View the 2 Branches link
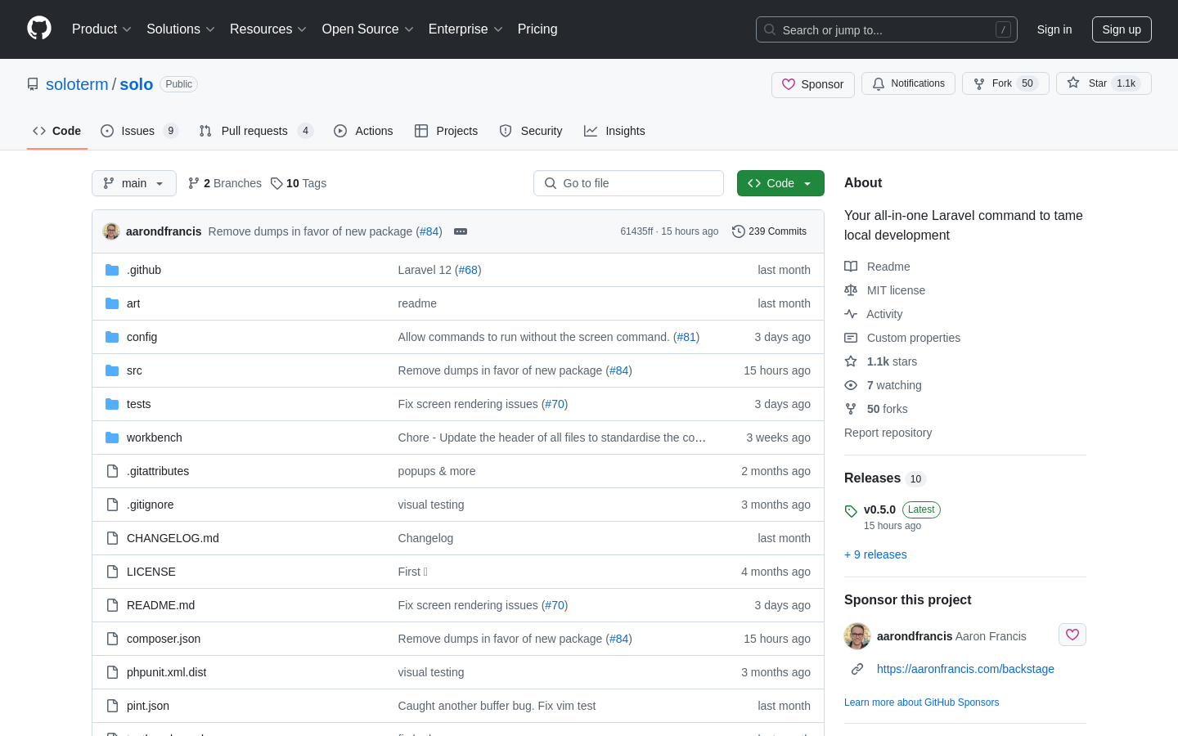This screenshot has height=736, width=1178. click(x=225, y=183)
